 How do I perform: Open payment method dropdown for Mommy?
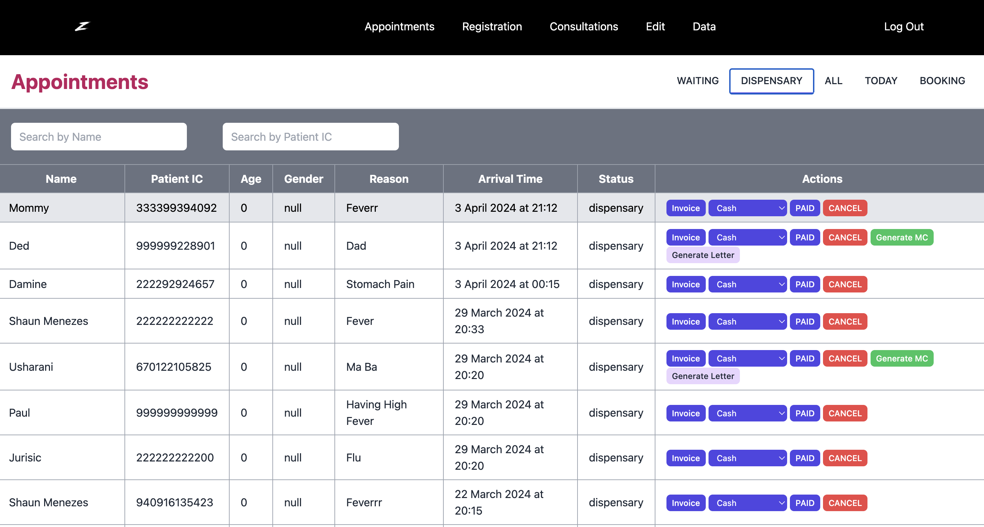[747, 208]
